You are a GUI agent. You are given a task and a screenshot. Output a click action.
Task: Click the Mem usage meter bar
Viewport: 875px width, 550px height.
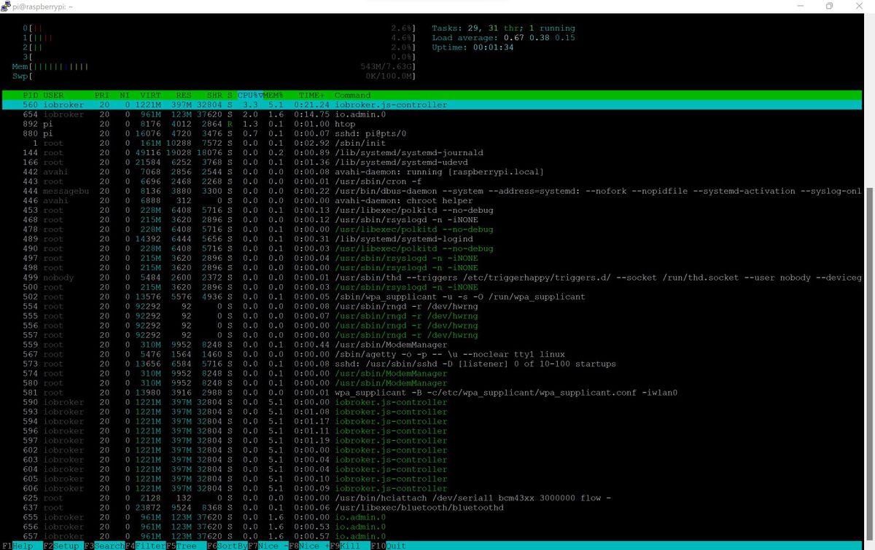tap(214, 66)
